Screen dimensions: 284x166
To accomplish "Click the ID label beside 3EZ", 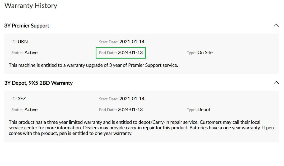I will click(x=14, y=99).
